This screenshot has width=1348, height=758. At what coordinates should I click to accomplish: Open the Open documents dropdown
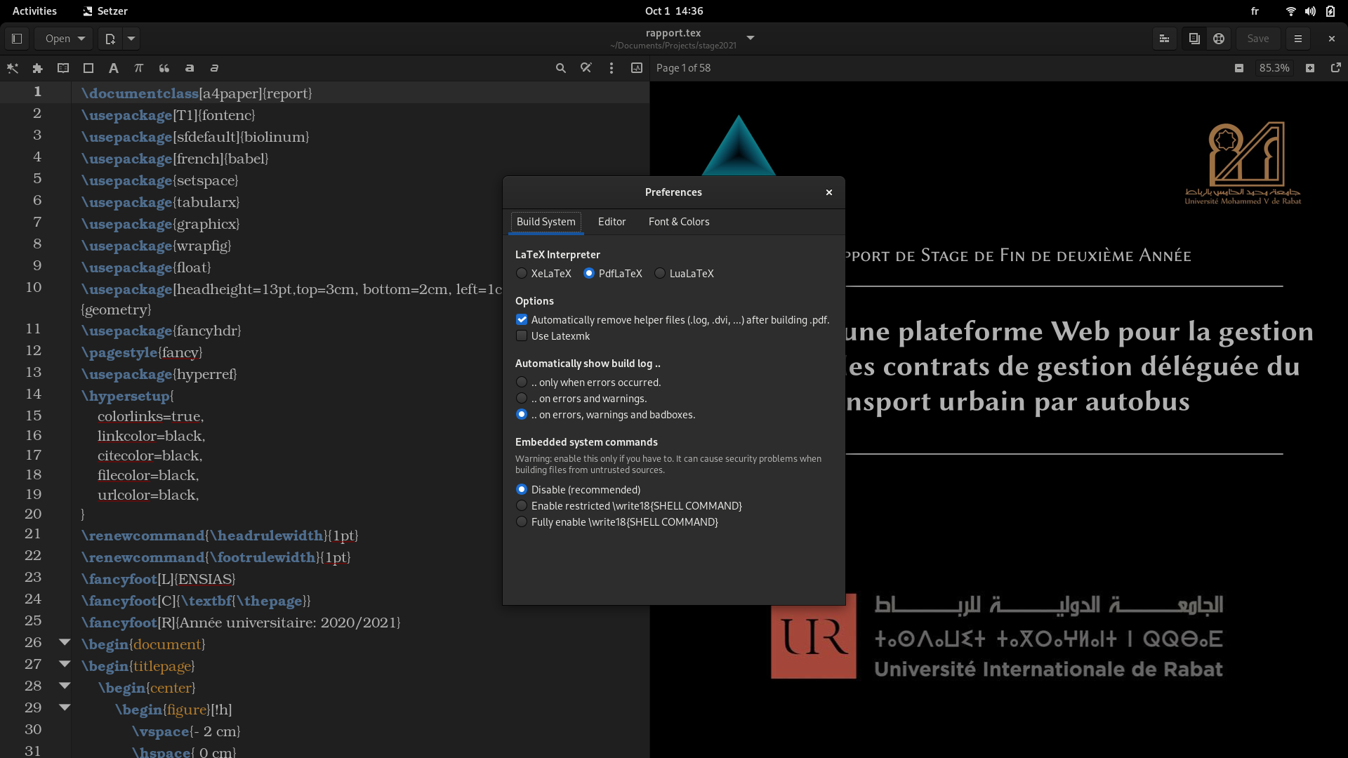point(65,39)
